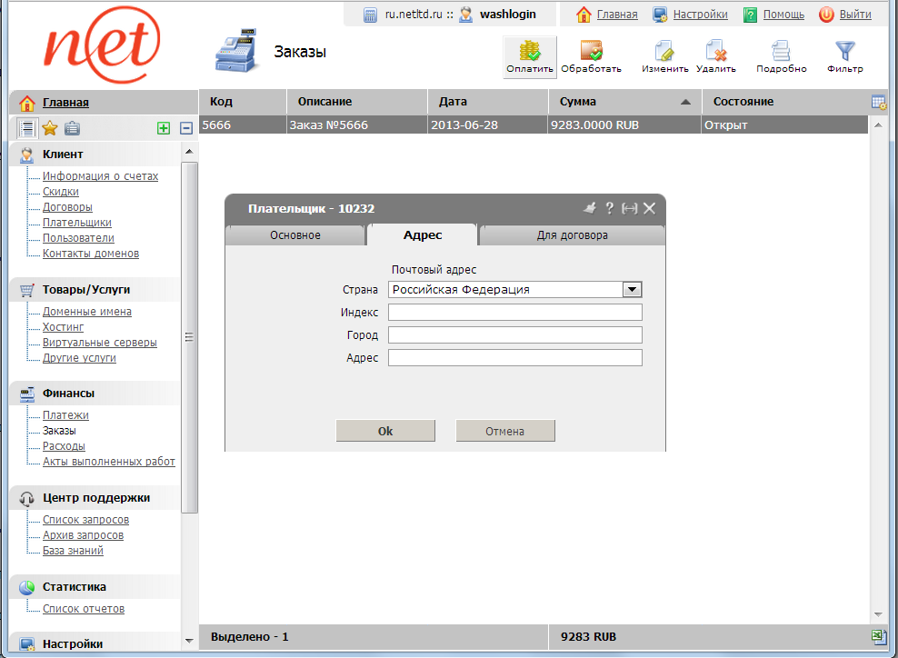The width and height of the screenshot is (898, 658).
Task: Switch to the Основное tab
Action: [295, 235]
